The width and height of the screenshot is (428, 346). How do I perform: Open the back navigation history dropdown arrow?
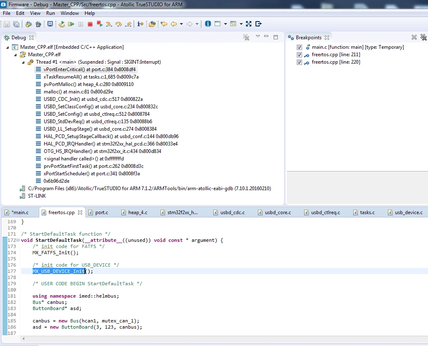(x=181, y=24)
